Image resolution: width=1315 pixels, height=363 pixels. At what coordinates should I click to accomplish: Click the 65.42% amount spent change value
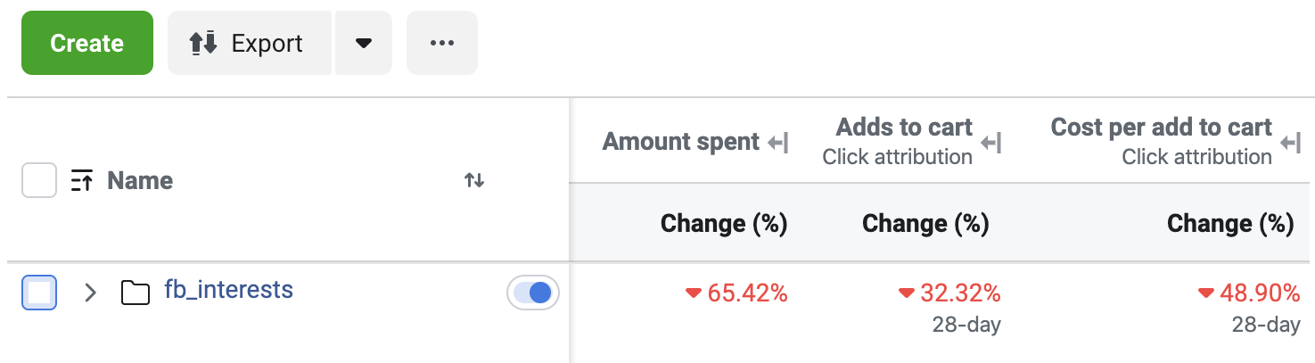[x=746, y=293]
